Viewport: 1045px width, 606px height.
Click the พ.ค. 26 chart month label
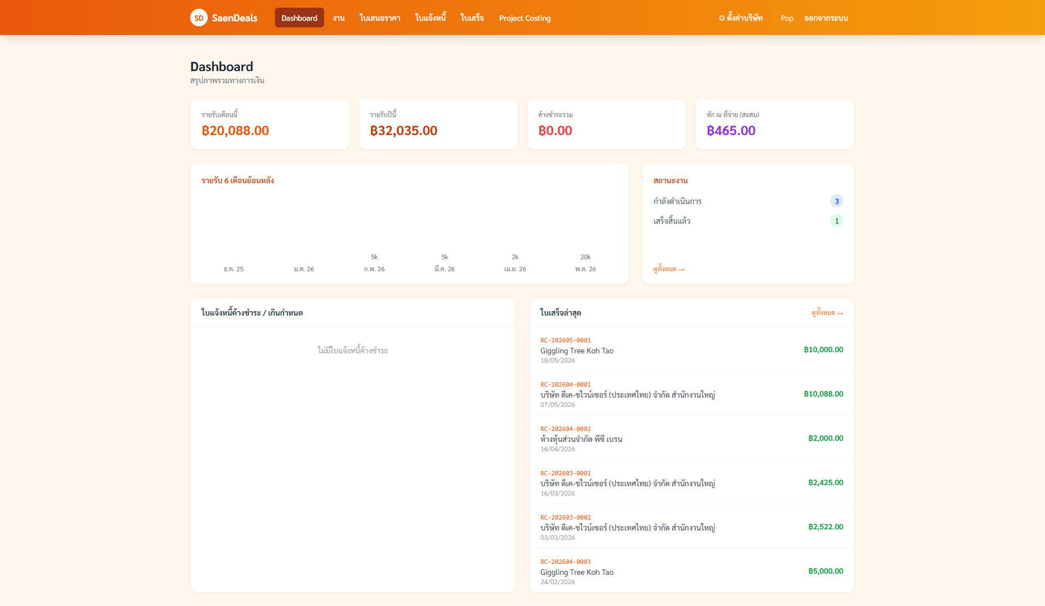pos(585,269)
